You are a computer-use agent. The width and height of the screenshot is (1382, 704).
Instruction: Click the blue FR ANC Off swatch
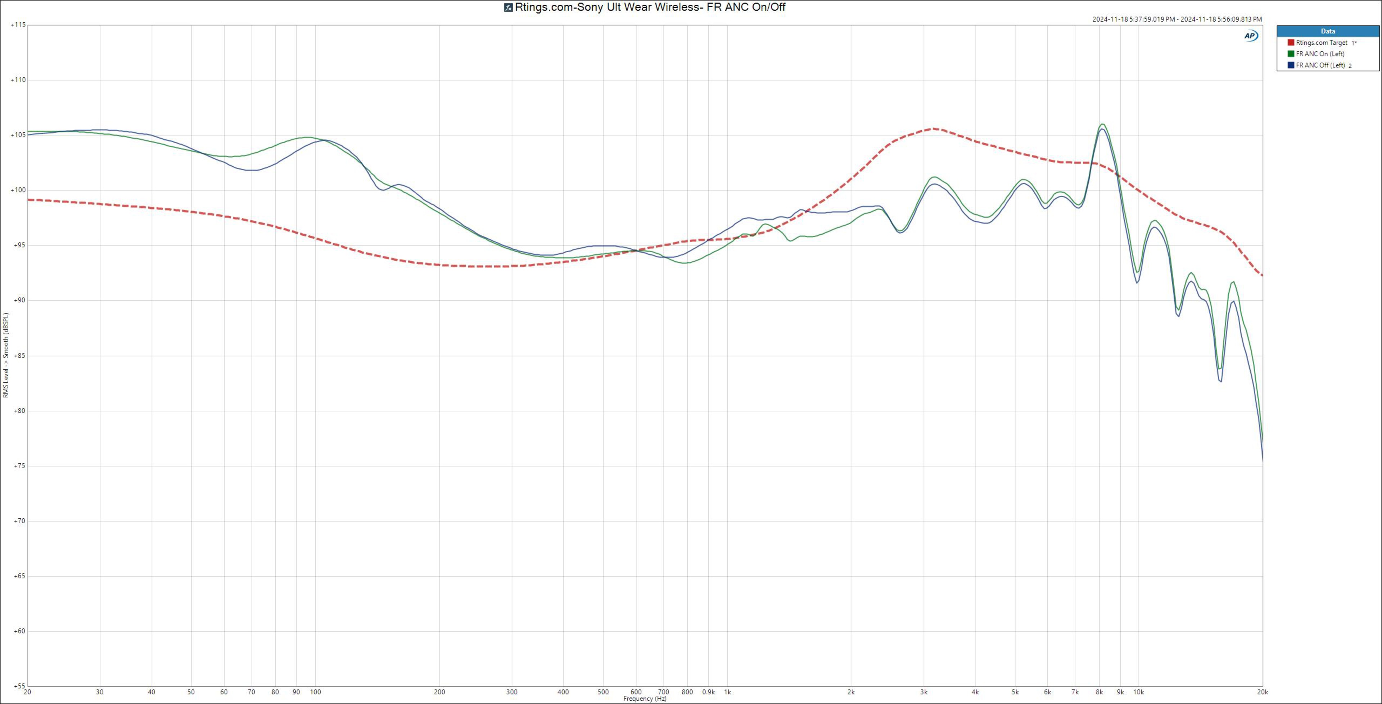click(1291, 66)
